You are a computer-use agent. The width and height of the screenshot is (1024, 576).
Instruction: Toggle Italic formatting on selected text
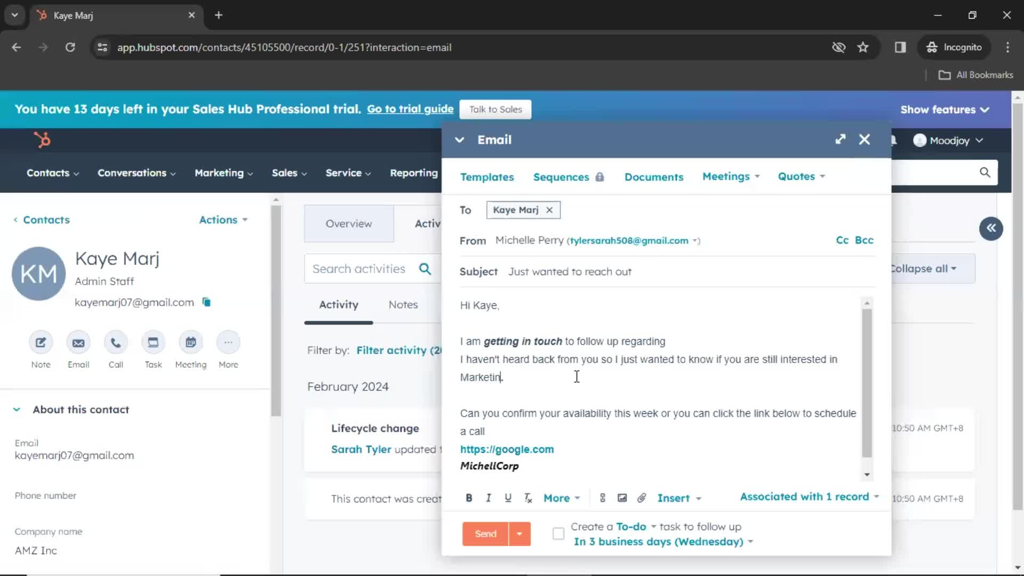coord(489,498)
